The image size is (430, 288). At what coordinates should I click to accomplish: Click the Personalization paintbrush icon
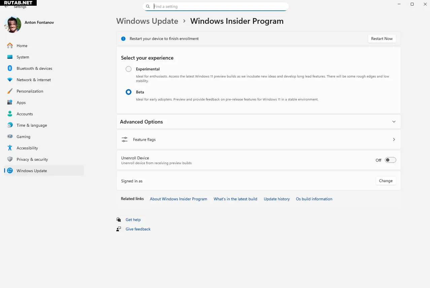point(10,91)
